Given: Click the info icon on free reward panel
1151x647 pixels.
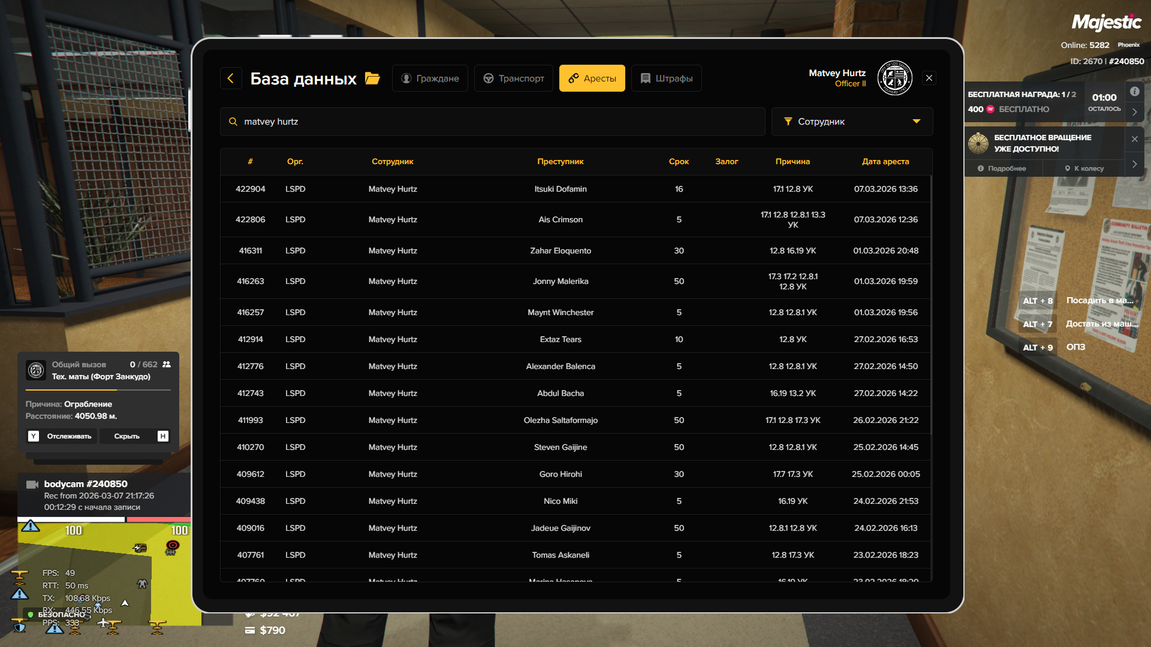Looking at the screenshot, I should point(1134,92).
